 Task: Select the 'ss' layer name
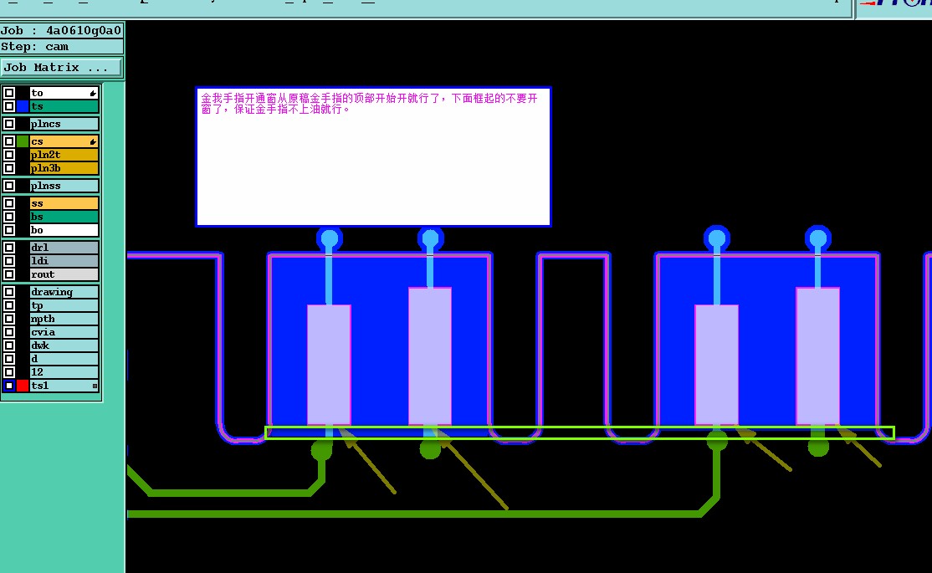click(64, 203)
